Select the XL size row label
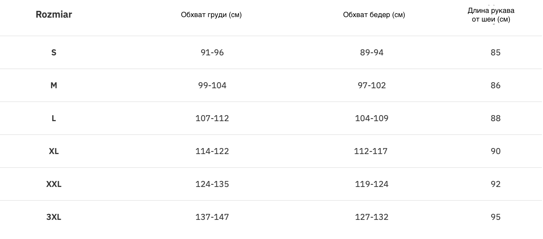The width and height of the screenshot is (543, 239). click(x=54, y=151)
